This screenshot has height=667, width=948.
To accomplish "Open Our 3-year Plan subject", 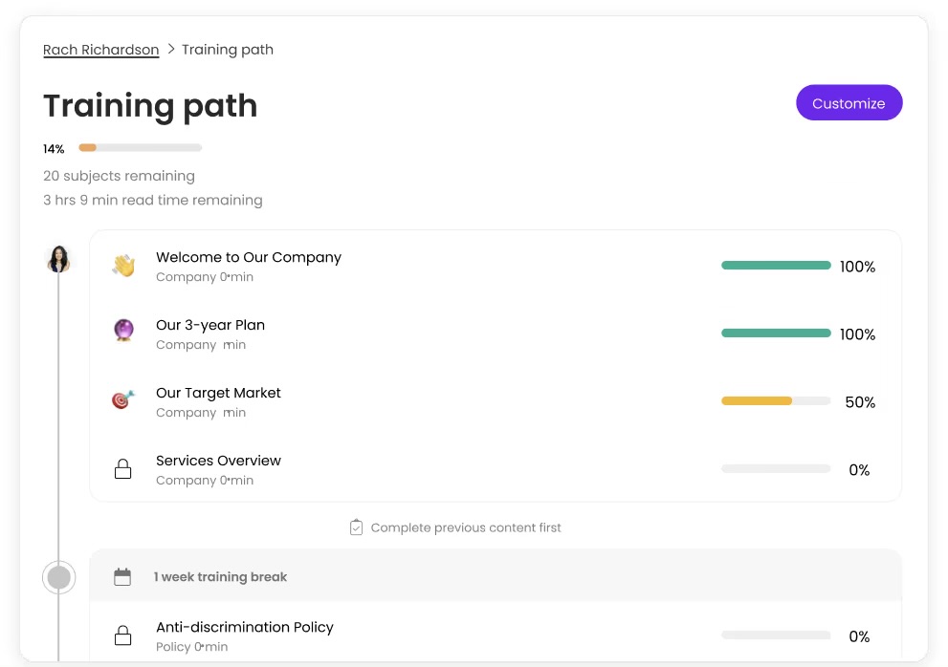I will point(210,325).
